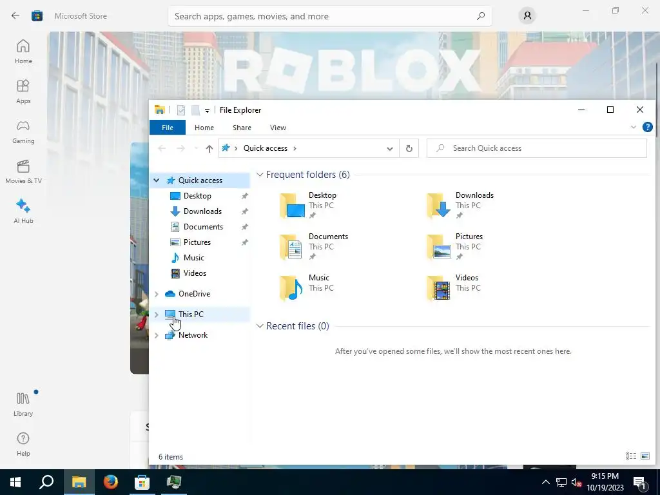Screen dimensions: 660x495
Task: Click the Search Quick access field
Action: coord(537,148)
